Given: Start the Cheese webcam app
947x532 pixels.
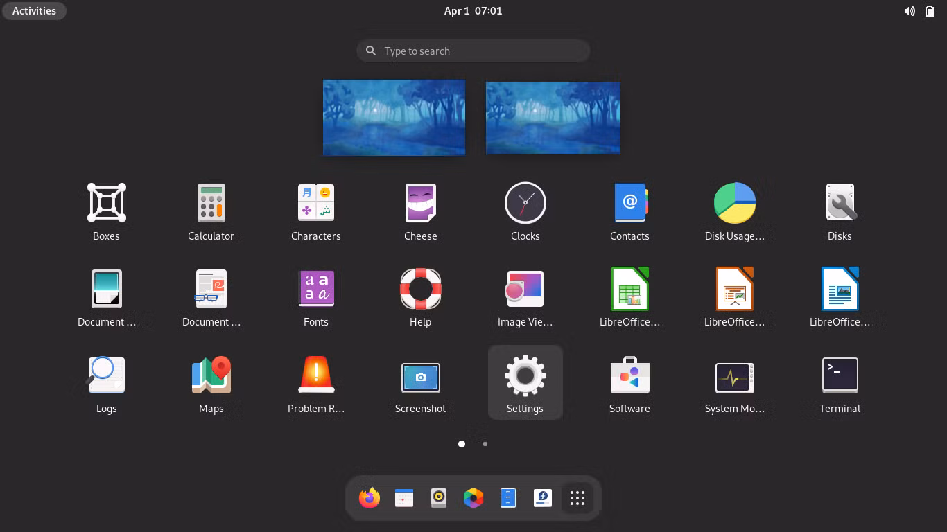Looking at the screenshot, I should click(421, 211).
